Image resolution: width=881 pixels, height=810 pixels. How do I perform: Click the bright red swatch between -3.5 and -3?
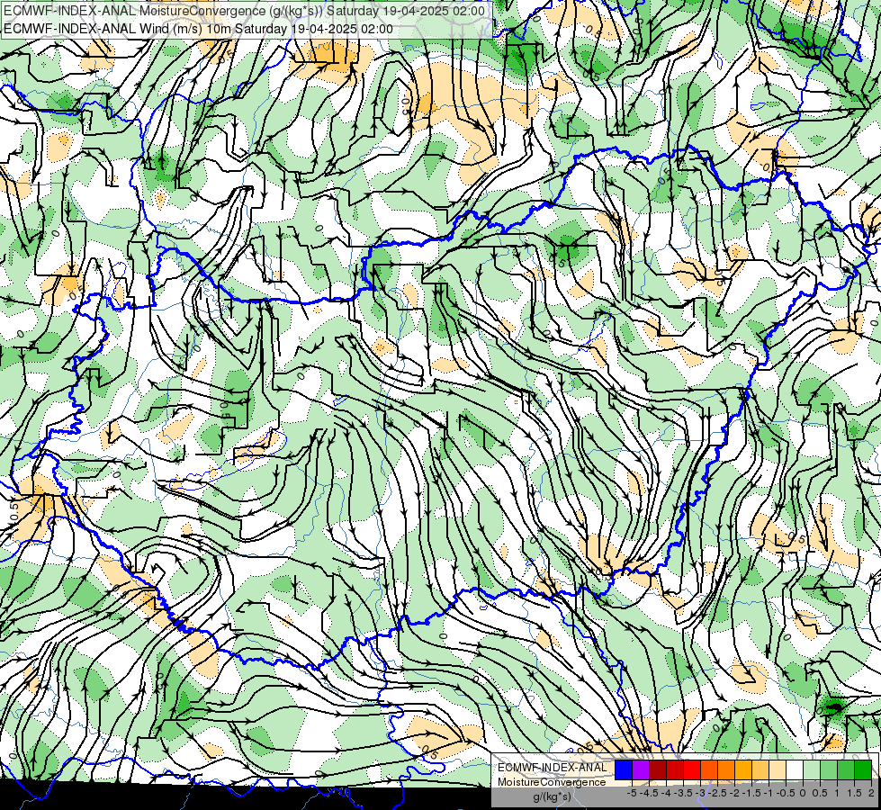[x=692, y=770]
